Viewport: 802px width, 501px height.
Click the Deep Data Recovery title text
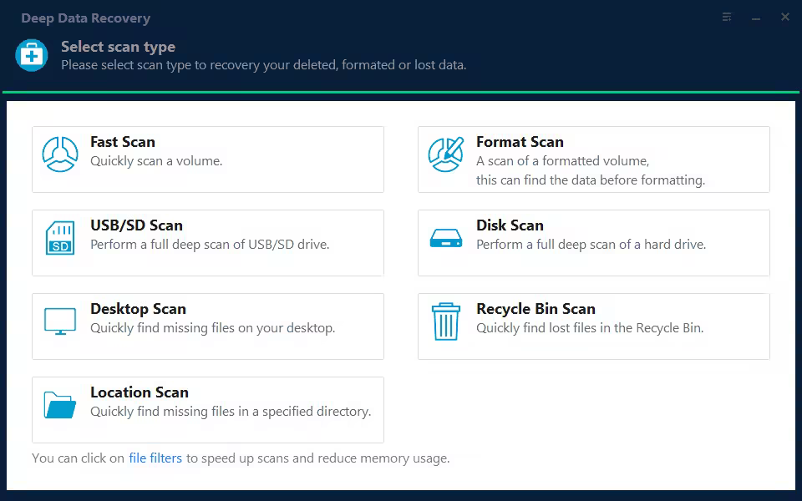85,18
